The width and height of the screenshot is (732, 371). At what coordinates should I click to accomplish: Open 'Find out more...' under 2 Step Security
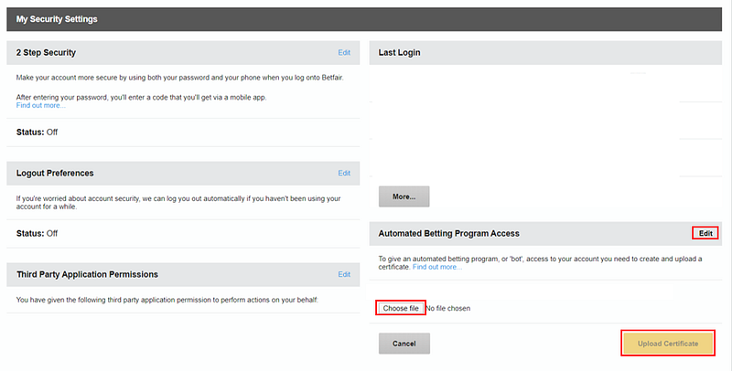(x=40, y=105)
